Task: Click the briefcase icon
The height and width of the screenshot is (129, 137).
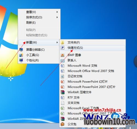Action: coord(62,124)
